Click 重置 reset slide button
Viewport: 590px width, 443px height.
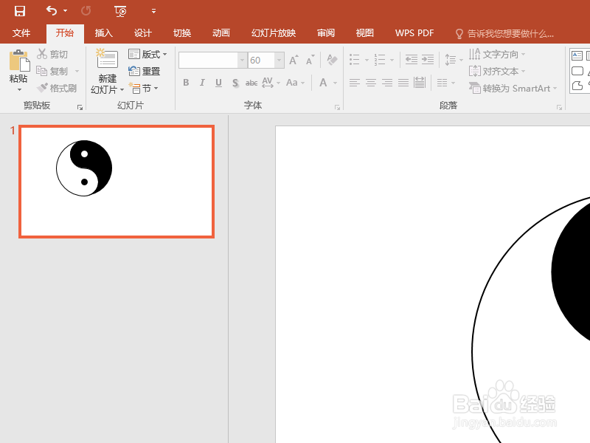144,71
